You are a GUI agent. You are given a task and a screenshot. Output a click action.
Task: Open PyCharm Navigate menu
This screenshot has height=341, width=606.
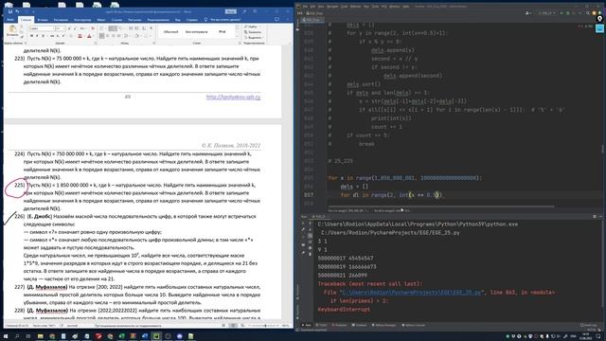point(332,7)
